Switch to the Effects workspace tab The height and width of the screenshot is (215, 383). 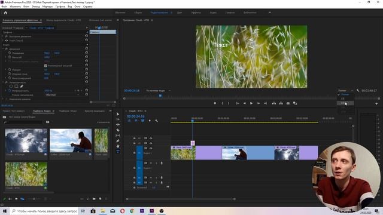(196, 13)
